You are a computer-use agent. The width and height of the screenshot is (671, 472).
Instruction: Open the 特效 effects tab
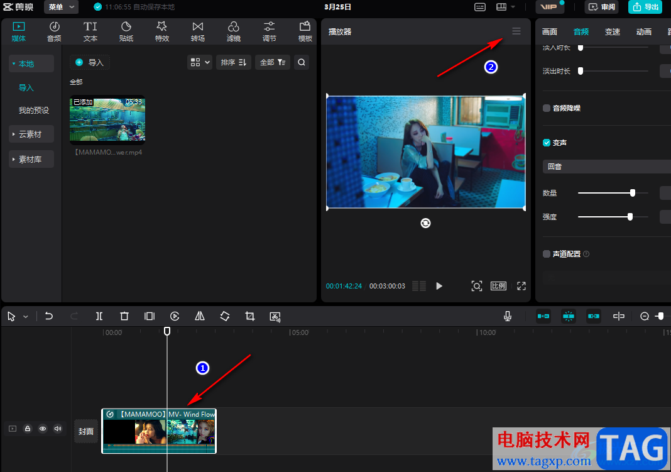(x=161, y=31)
